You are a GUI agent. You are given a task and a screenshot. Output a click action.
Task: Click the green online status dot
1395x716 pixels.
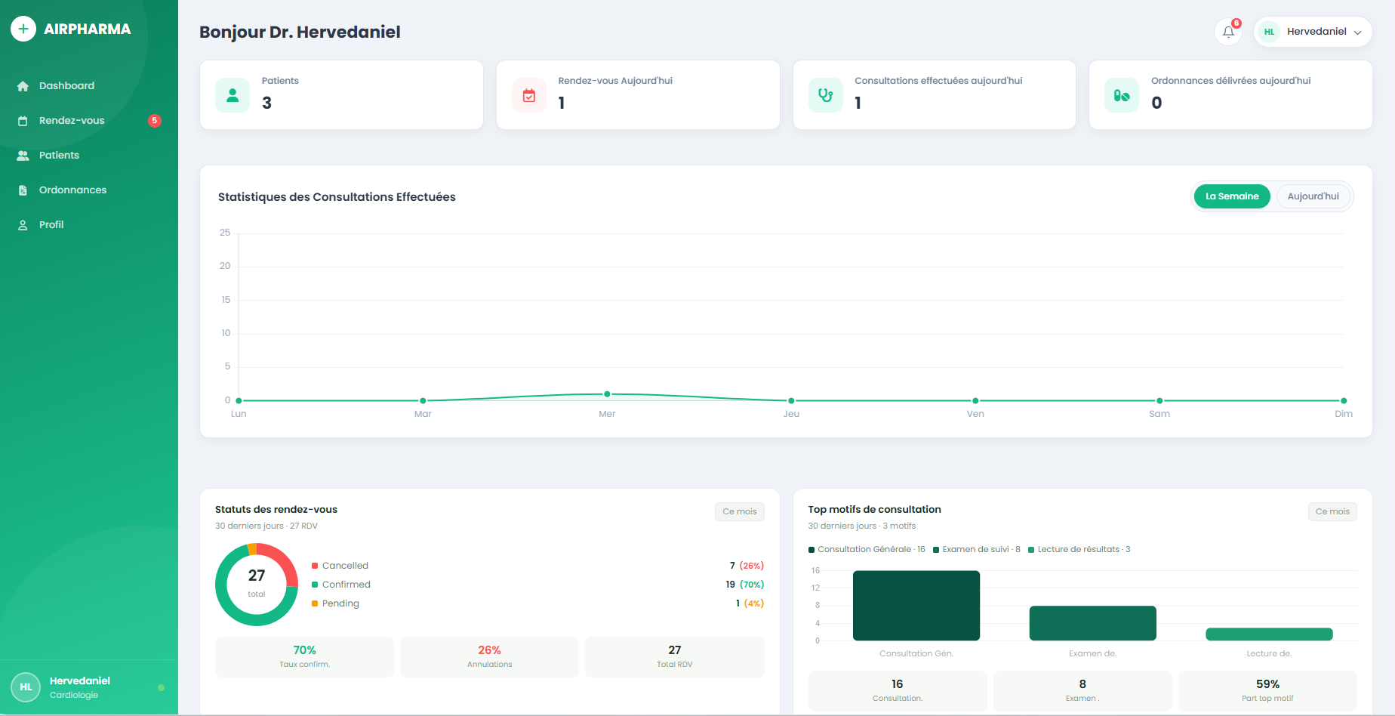pos(161,688)
